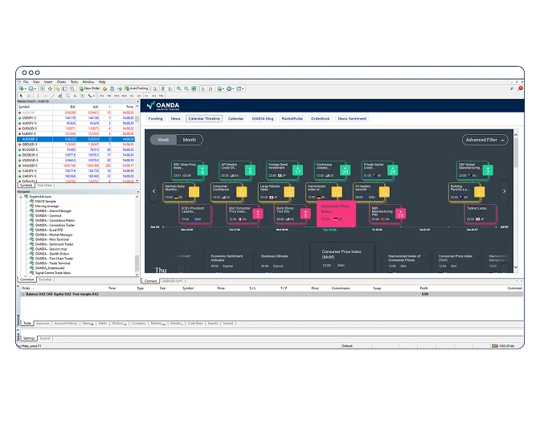Open the templates dropdown icon
540x433 pixels.
(x=240, y=88)
